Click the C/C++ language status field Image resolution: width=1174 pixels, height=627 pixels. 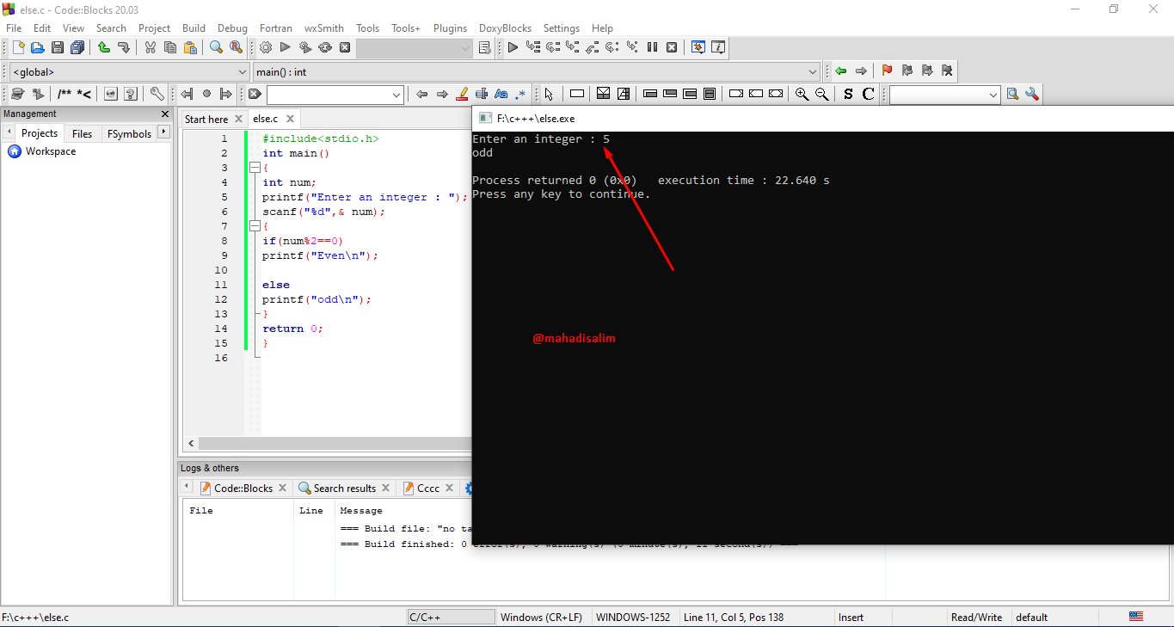pyautogui.click(x=452, y=617)
